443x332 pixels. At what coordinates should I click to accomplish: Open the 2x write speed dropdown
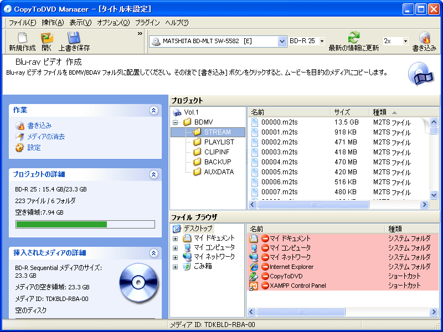click(405, 41)
